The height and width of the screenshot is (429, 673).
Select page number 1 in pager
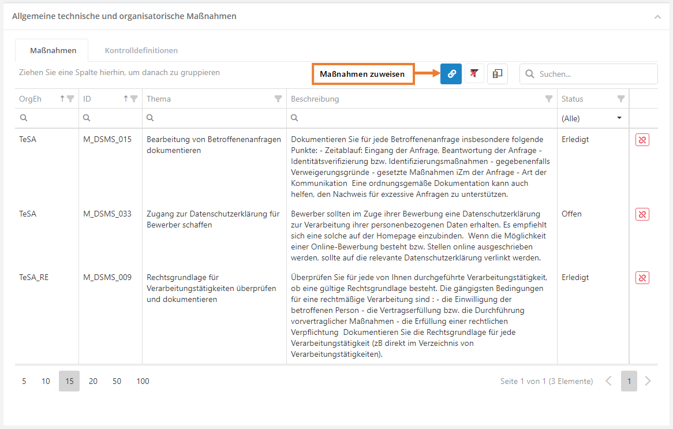629,381
